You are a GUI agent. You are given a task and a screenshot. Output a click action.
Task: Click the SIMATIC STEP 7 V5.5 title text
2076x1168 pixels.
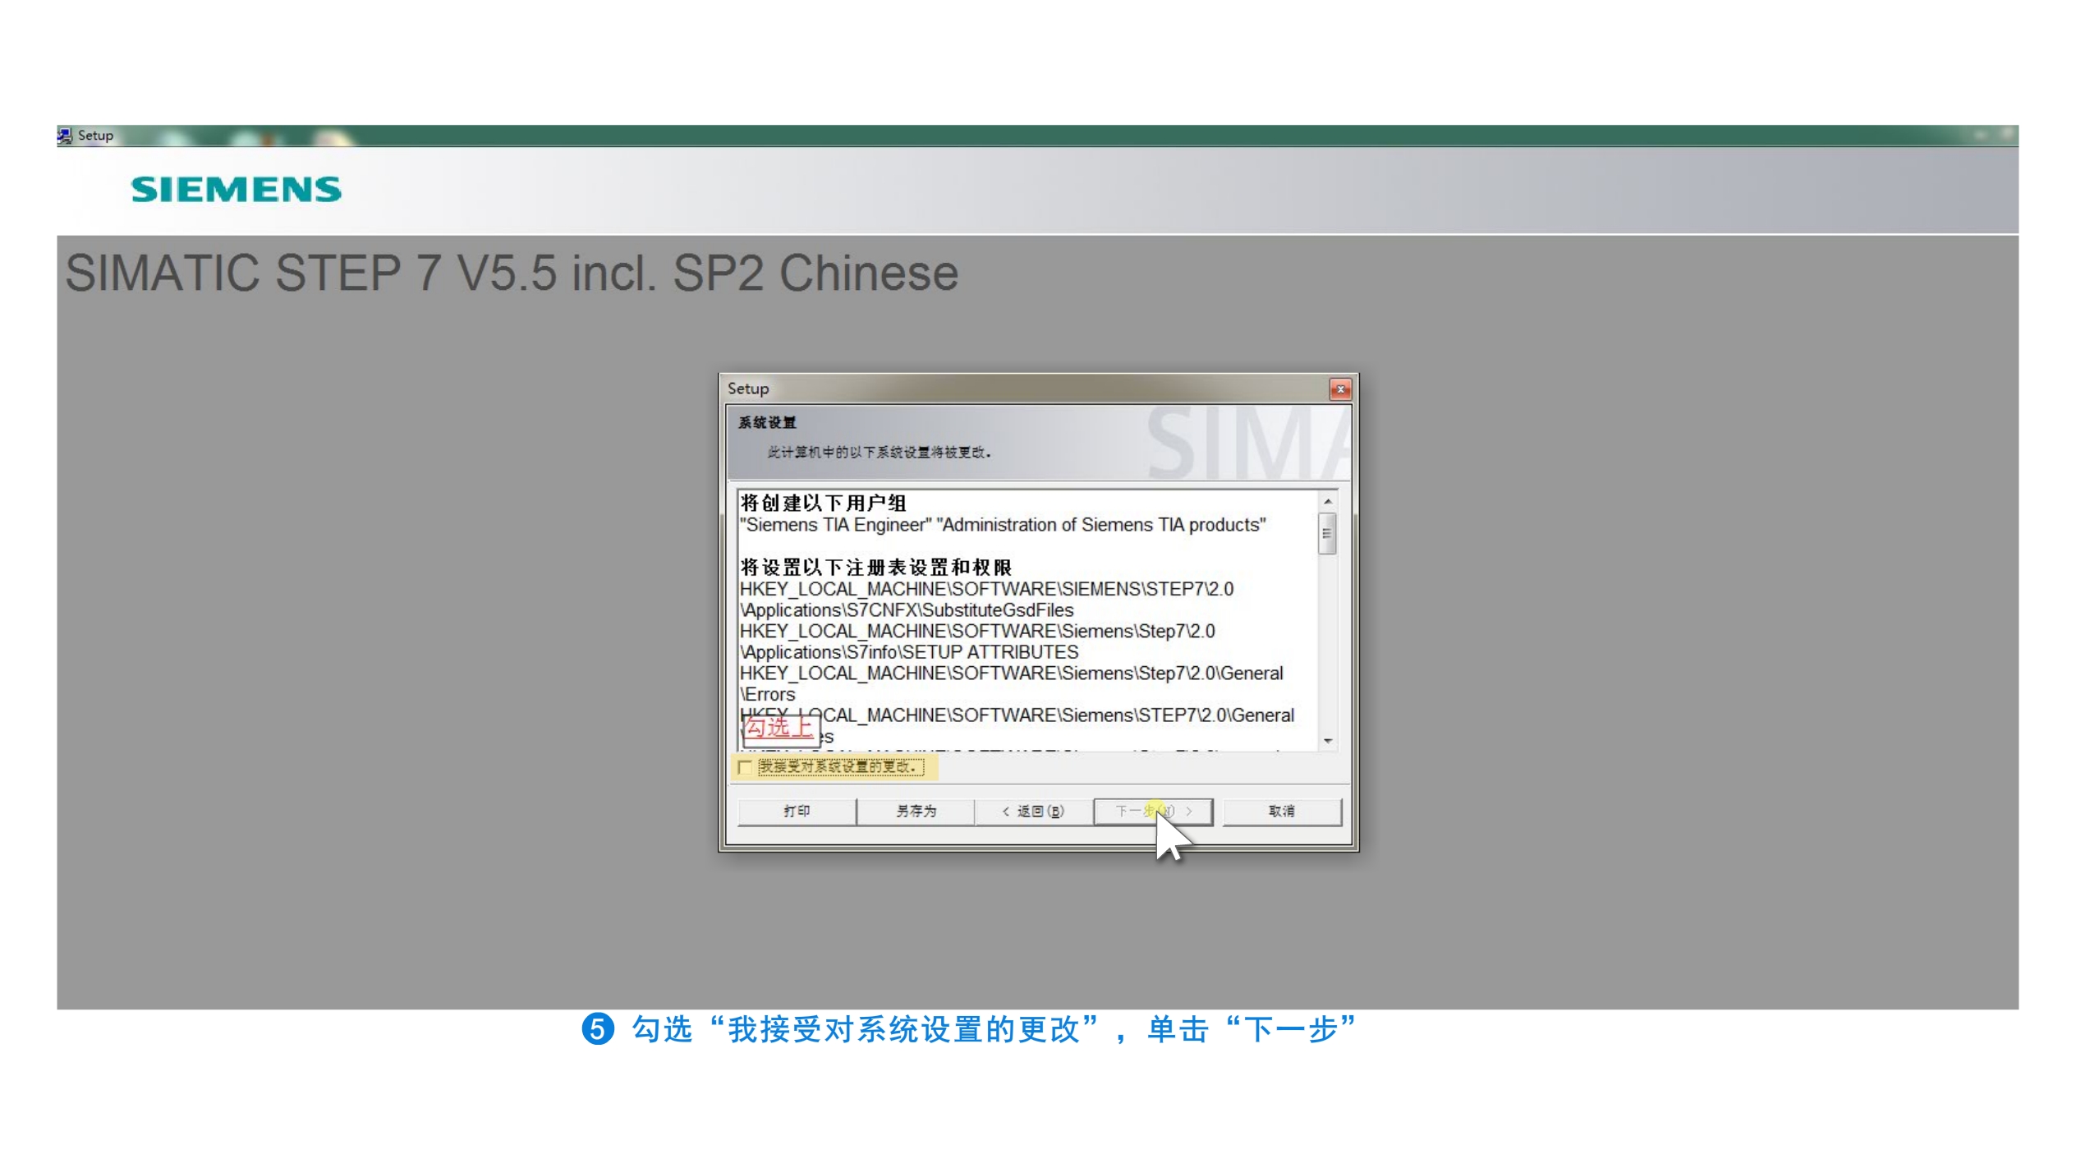pos(512,274)
